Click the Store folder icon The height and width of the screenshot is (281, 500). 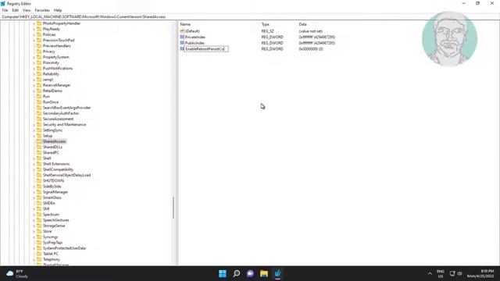click(39, 231)
